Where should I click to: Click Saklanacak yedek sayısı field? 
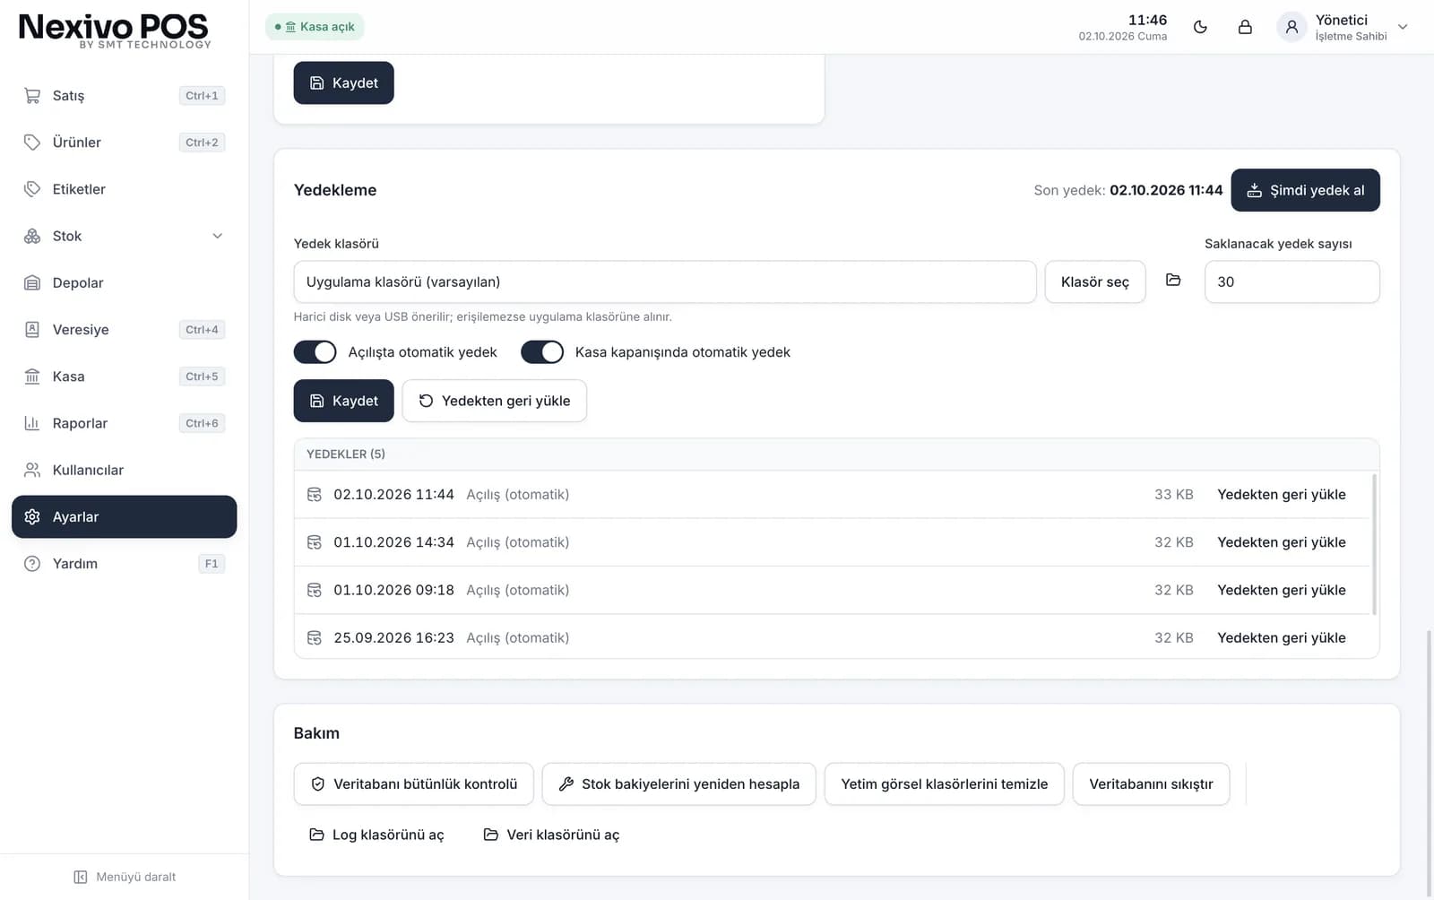1291,281
